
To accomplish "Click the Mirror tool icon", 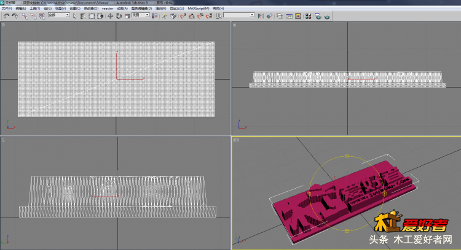I will pyautogui.click(x=261, y=16).
